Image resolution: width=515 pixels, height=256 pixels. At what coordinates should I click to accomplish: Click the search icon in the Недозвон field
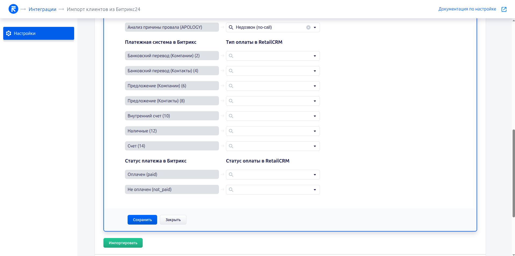tap(231, 27)
